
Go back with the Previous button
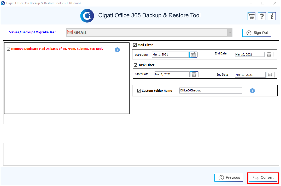[x=229, y=178]
